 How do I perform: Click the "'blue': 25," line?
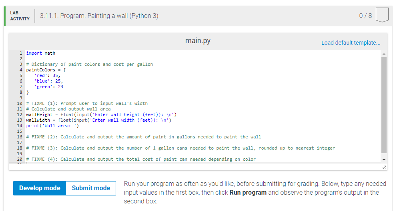click(48, 81)
